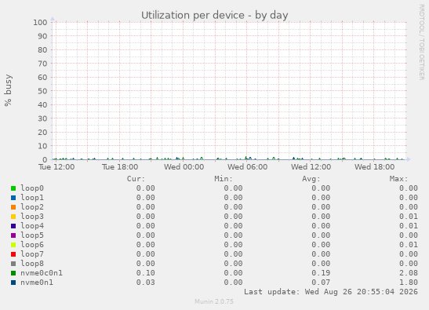Click the Tue 18:00 time axis label
The image size is (429, 310).
pos(120,167)
